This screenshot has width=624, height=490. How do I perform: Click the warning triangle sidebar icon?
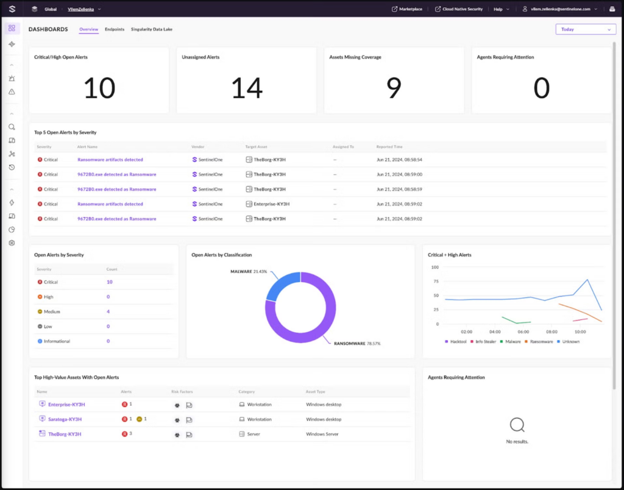12,92
